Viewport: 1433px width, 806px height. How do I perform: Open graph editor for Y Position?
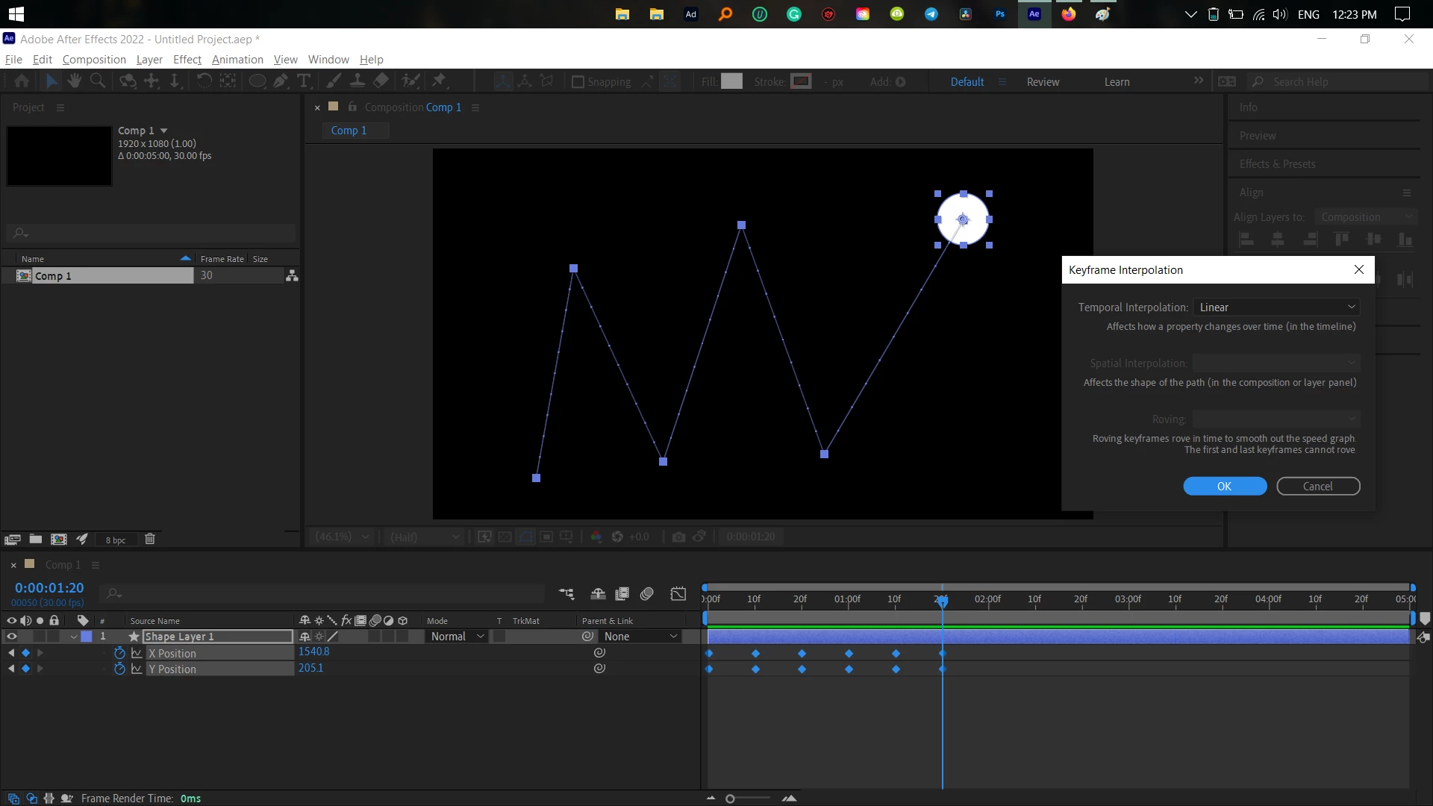coord(137,669)
